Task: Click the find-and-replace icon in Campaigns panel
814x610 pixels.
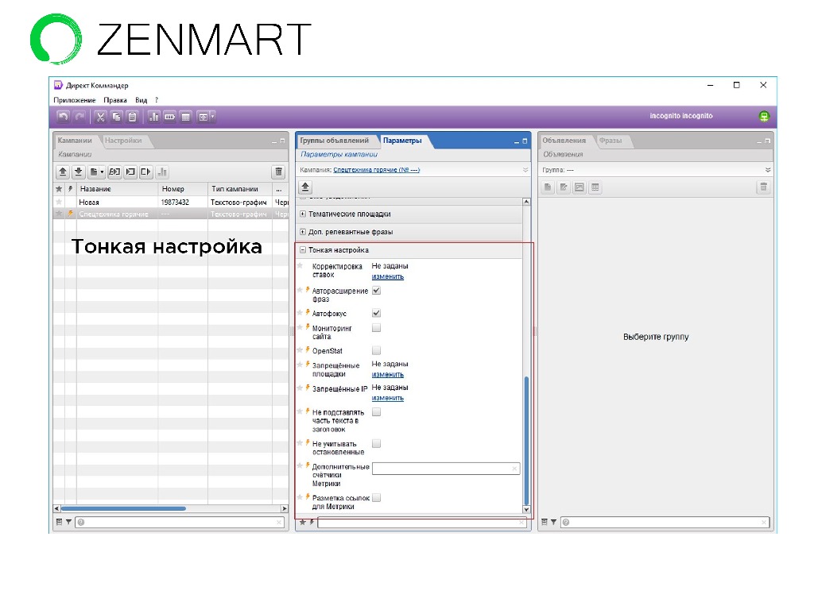Action: coord(114,172)
